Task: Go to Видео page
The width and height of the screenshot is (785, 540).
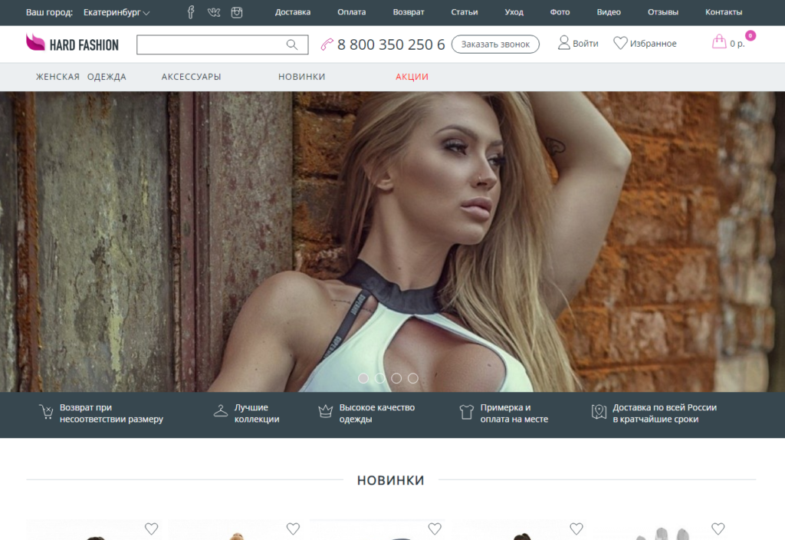Action: 609,12
